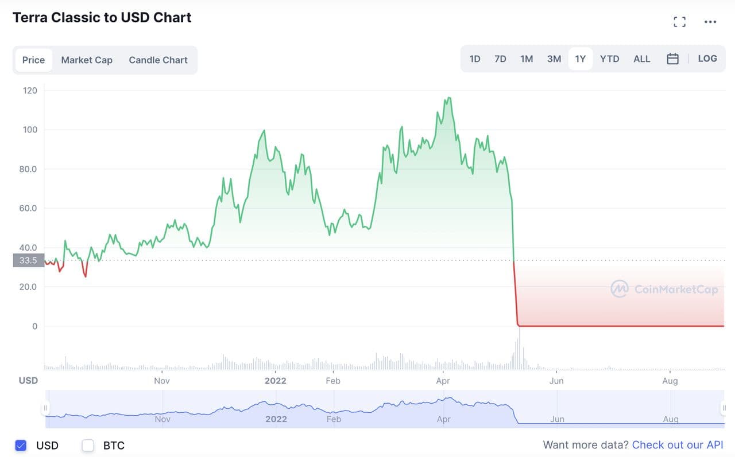This screenshot has width=735, height=457.
Task: Select the 1M time range
Action: [527, 59]
